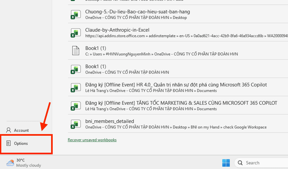Click the Options list icon
288x169 pixels.
(x=8, y=143)
